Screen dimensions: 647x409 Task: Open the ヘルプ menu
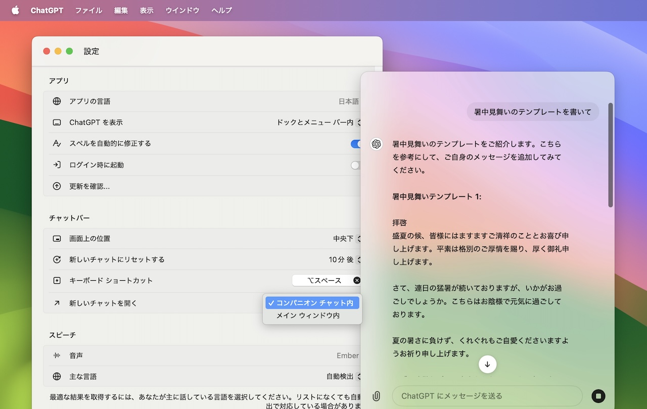coord(222,10)
